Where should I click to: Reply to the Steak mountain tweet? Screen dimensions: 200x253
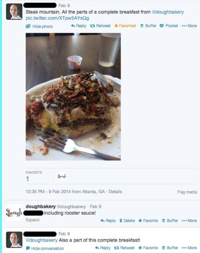(x=79, y=26)
